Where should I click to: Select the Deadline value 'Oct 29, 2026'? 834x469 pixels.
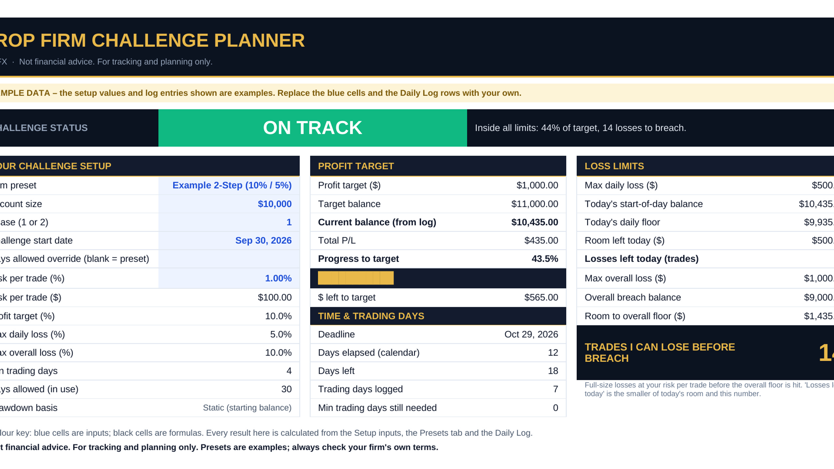[x=531, y=334]
